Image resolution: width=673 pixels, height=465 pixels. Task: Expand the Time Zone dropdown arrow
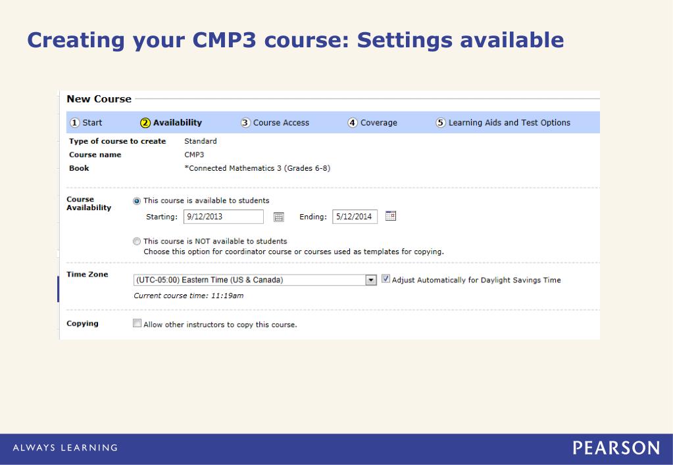point(371,280)
